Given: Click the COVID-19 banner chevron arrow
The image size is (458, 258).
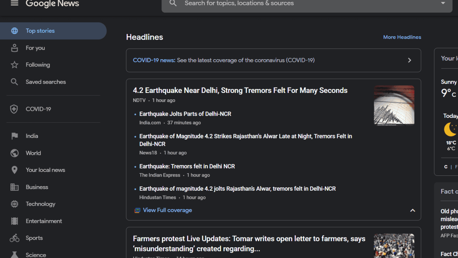Looking at the screenshot, I should (x=410, y=60).
